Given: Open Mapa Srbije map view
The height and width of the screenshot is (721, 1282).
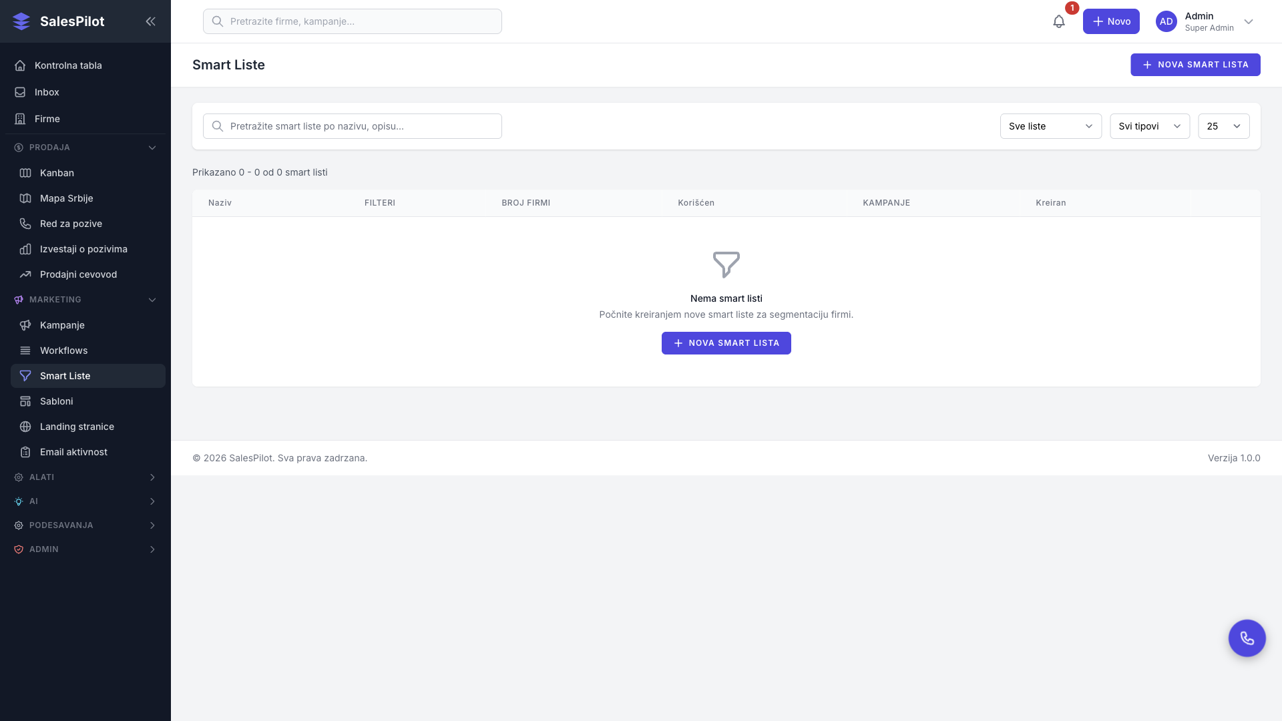Looking at the screenshot, I should coord(66,198).
